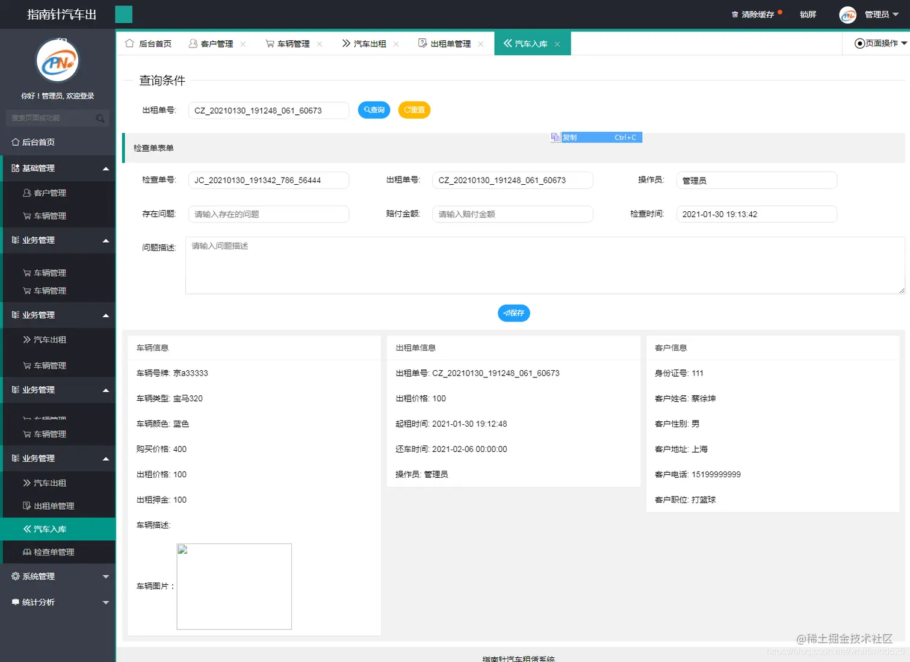Click the book icon beside 检查单管理
Screen dimensions: 910x662
(x=27, y=552)
